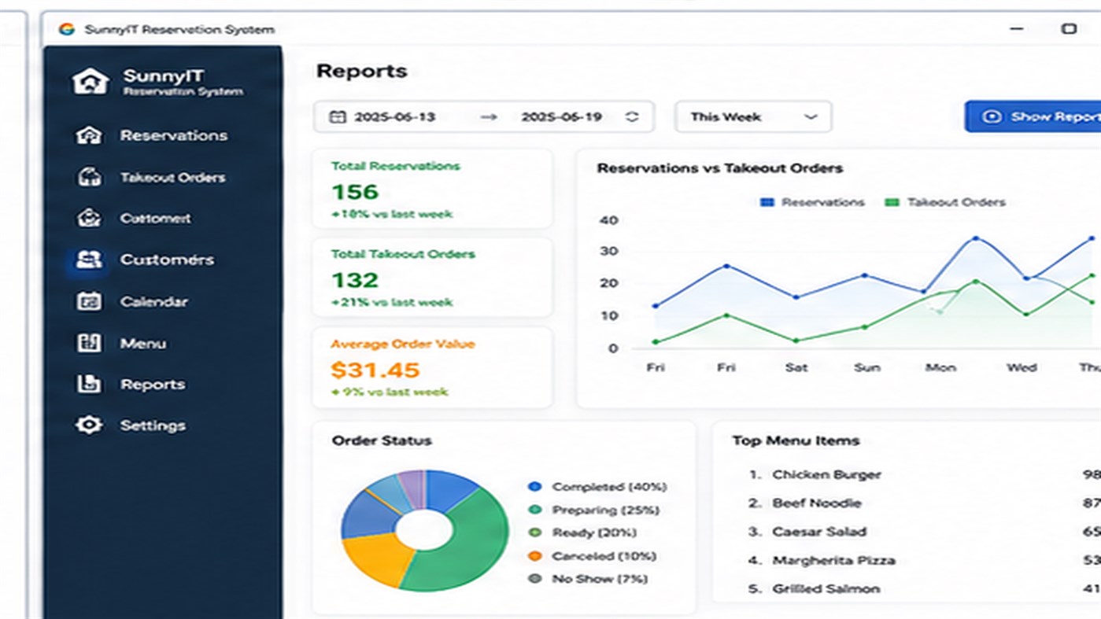Click the calendar icon in date range field
The width and height of the screenshot is (1101, 619).
[x=337, y=117]
